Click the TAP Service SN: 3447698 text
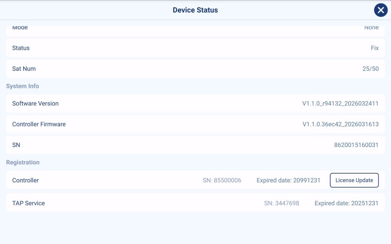This screenshot has height=244, width=391. pyautogui.click(x=282, y=203)
